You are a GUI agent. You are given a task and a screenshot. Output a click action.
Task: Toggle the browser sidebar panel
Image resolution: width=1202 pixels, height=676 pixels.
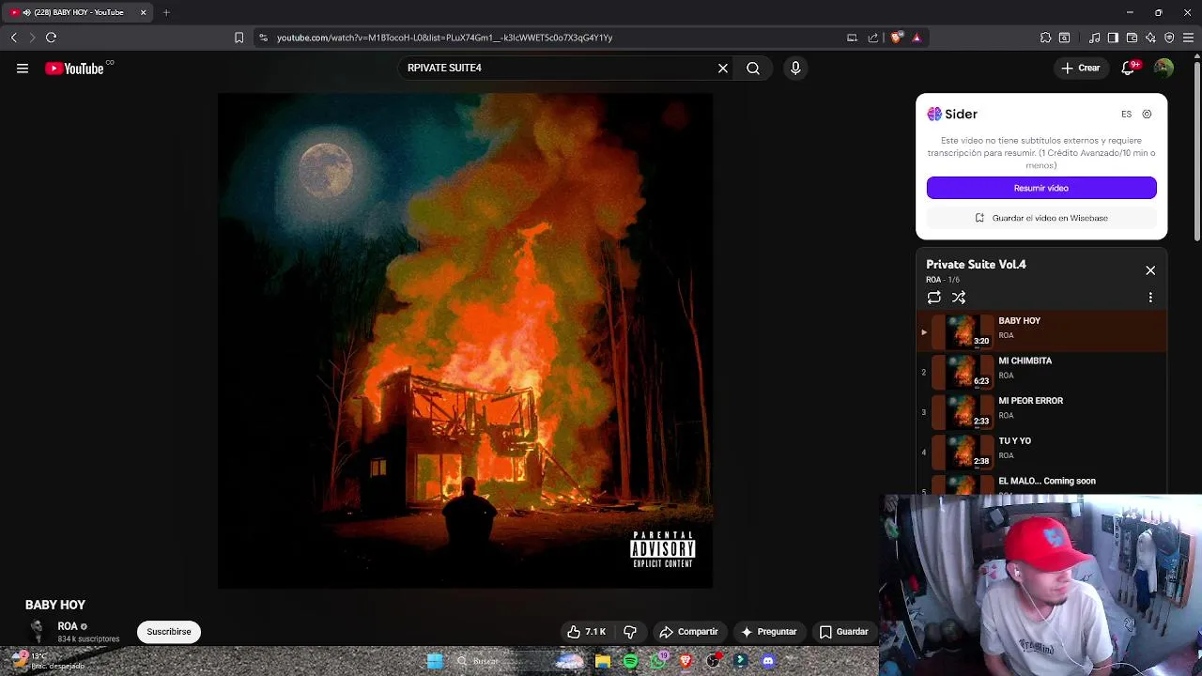tap(1113, 38)
